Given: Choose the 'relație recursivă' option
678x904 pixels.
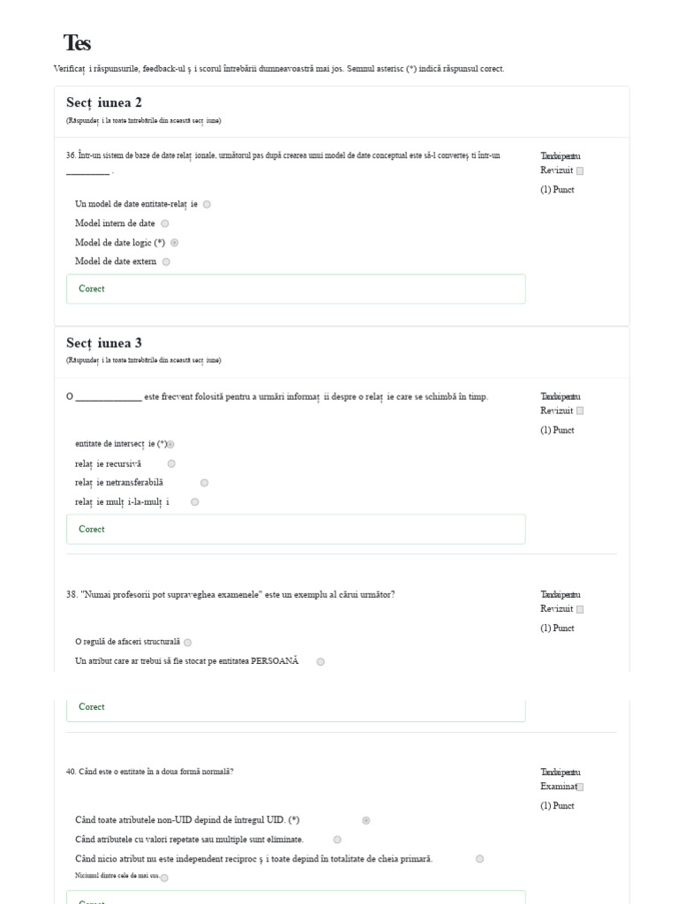Looking at the screenshot, I should coord(171,463).
